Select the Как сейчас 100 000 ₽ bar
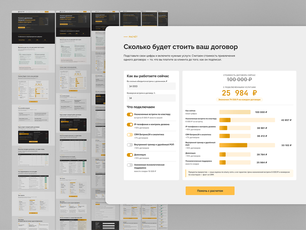Image resolution: width=306 pixels, height=230 pixels. [x=235, y=112]
